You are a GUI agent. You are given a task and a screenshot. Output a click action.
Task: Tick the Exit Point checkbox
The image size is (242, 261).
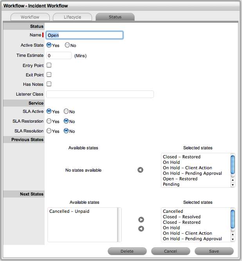point(49,74)
